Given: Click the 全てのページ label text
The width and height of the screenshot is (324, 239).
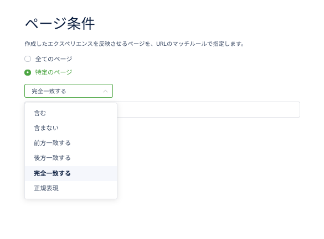Looking at the screenshot, I should 54,59.
